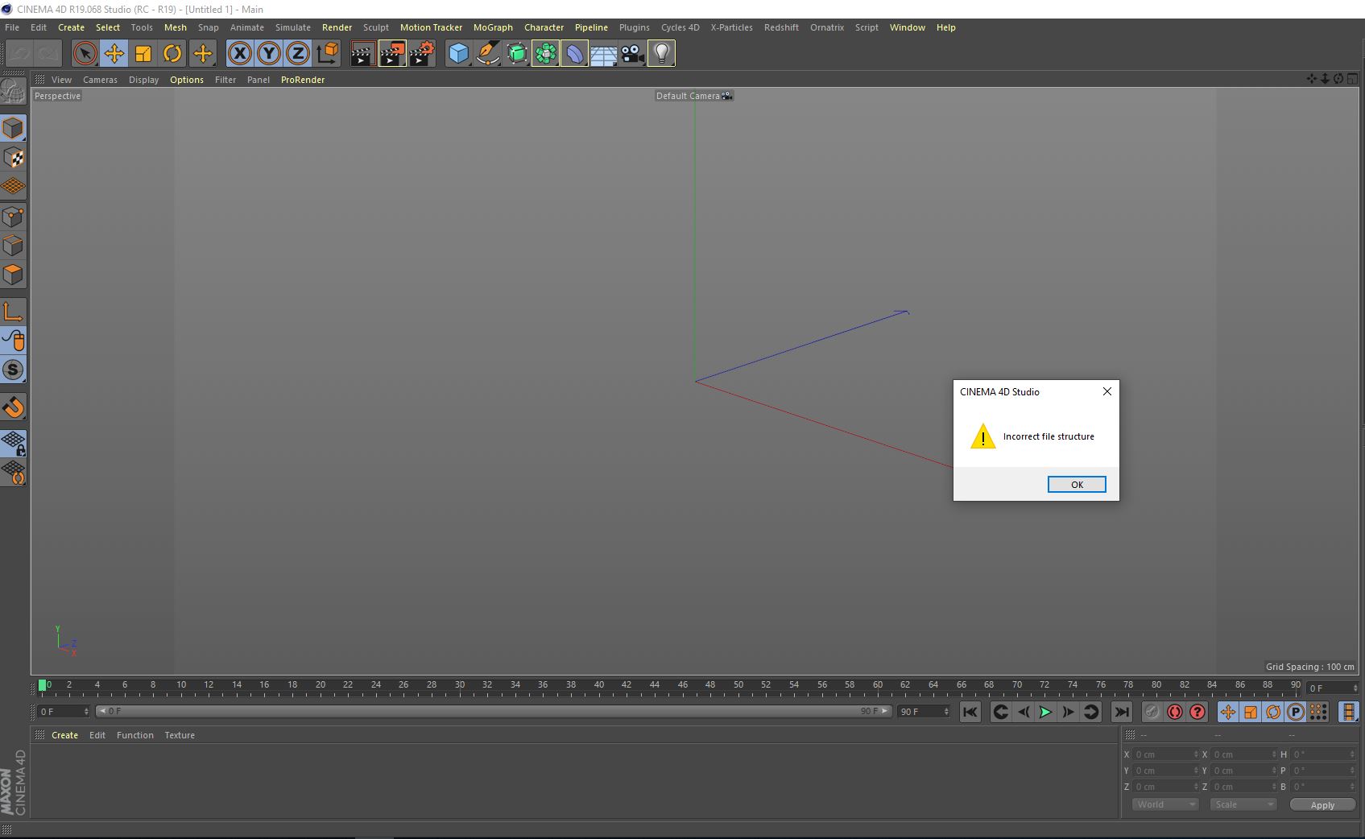Click the blue Bend deformer icon
Viewport: 1365px width, 839px height.
[x=574, y=54]
